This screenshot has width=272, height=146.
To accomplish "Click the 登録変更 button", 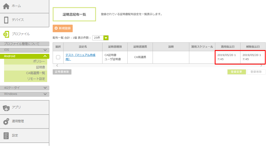I will [237, 72].
